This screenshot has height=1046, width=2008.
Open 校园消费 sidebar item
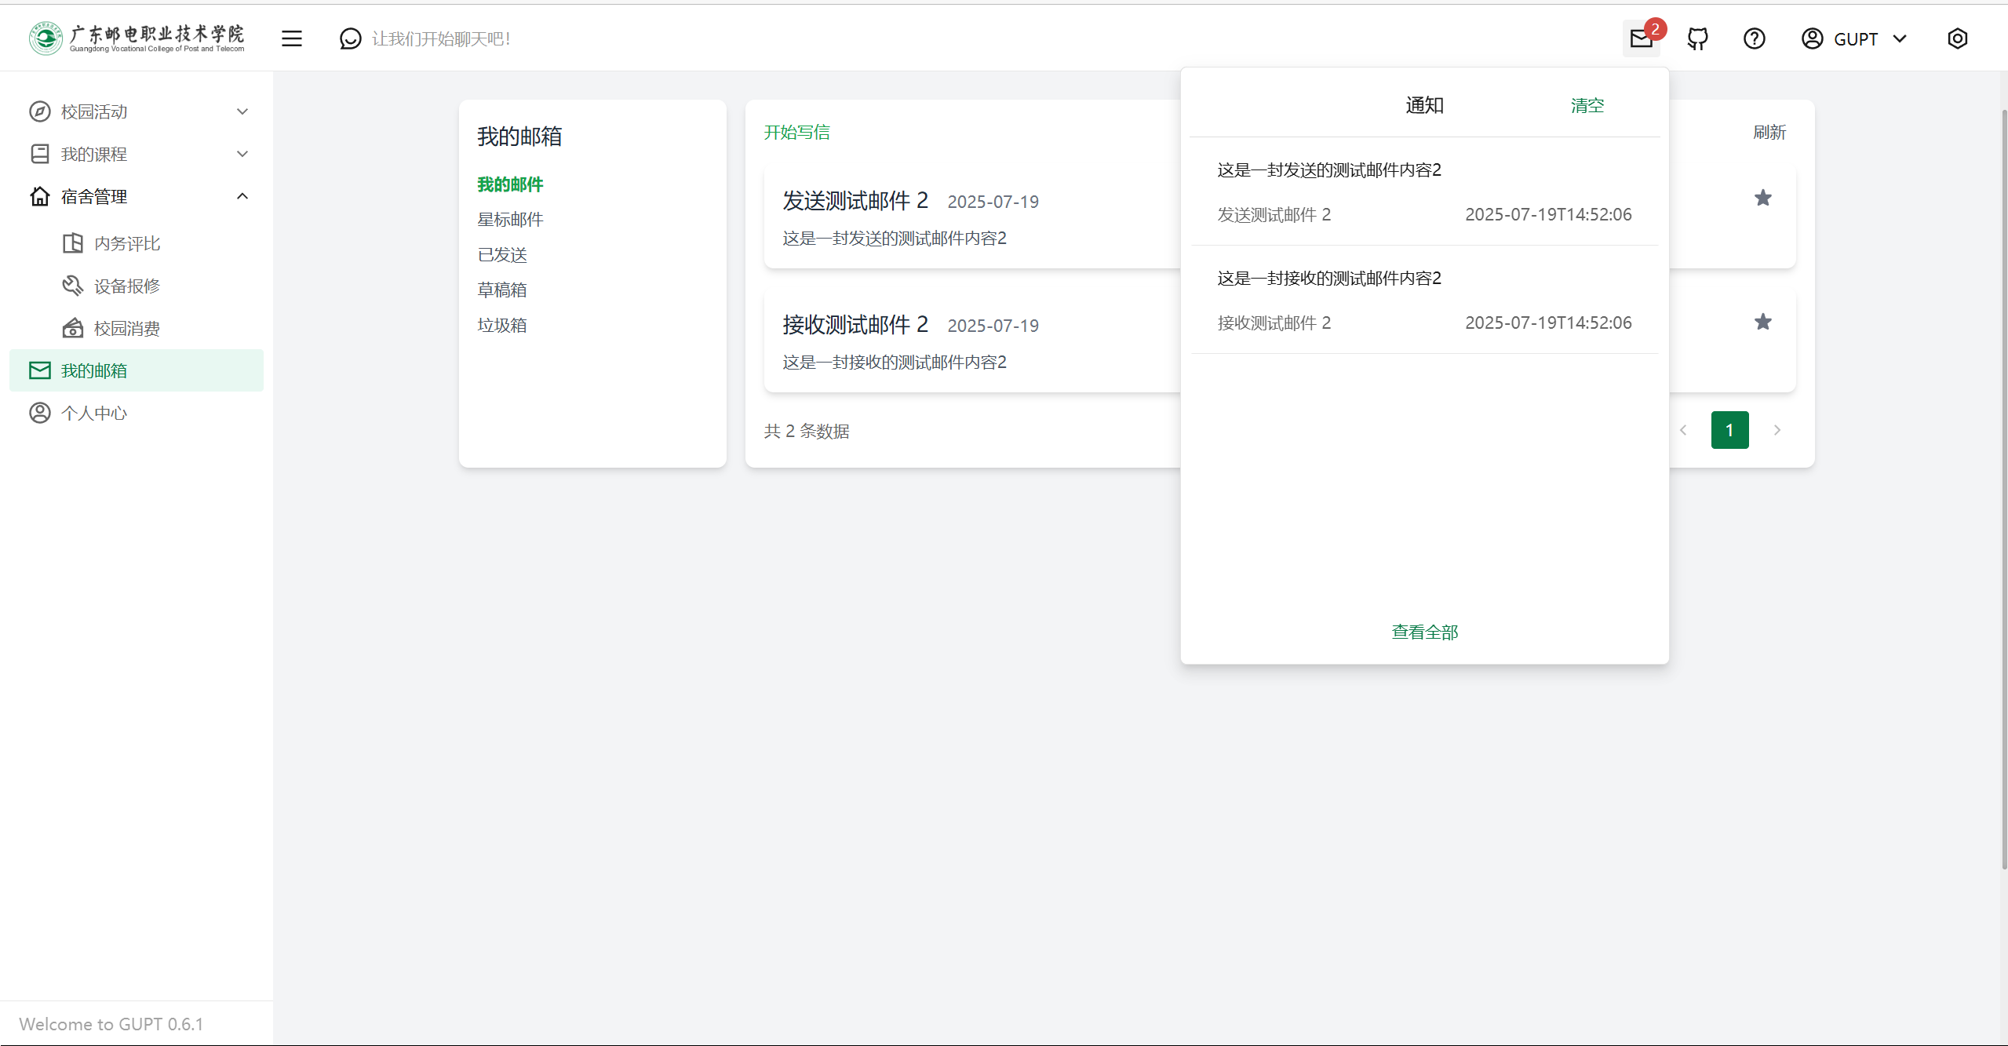[x=126, y=329]
